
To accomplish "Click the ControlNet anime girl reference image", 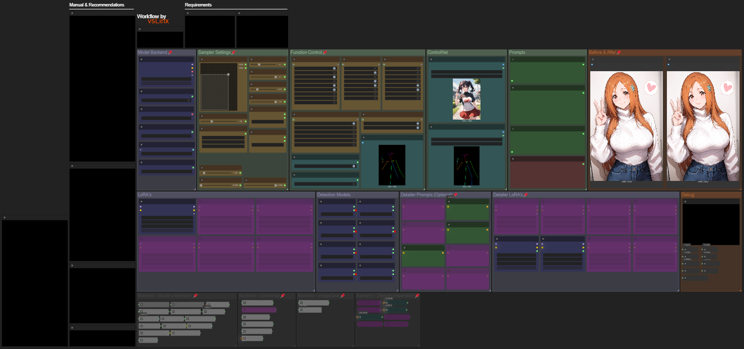I will click(x=467, y=99).
